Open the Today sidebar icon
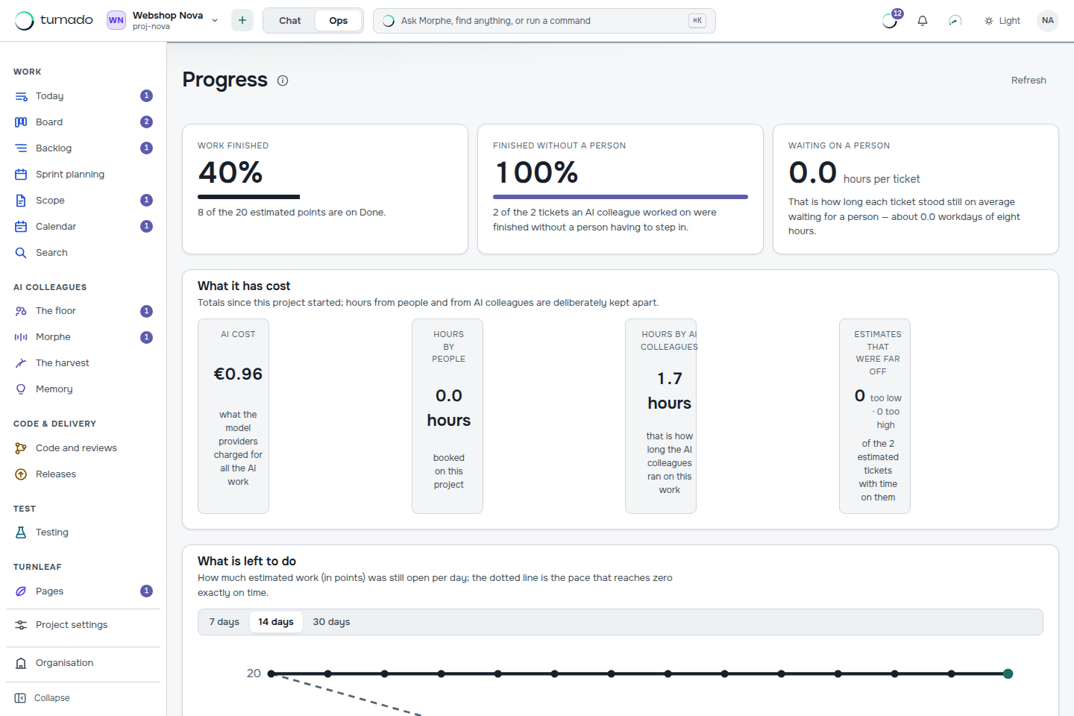The height and width of the screenshot is (716, 1074). [21, 96]
